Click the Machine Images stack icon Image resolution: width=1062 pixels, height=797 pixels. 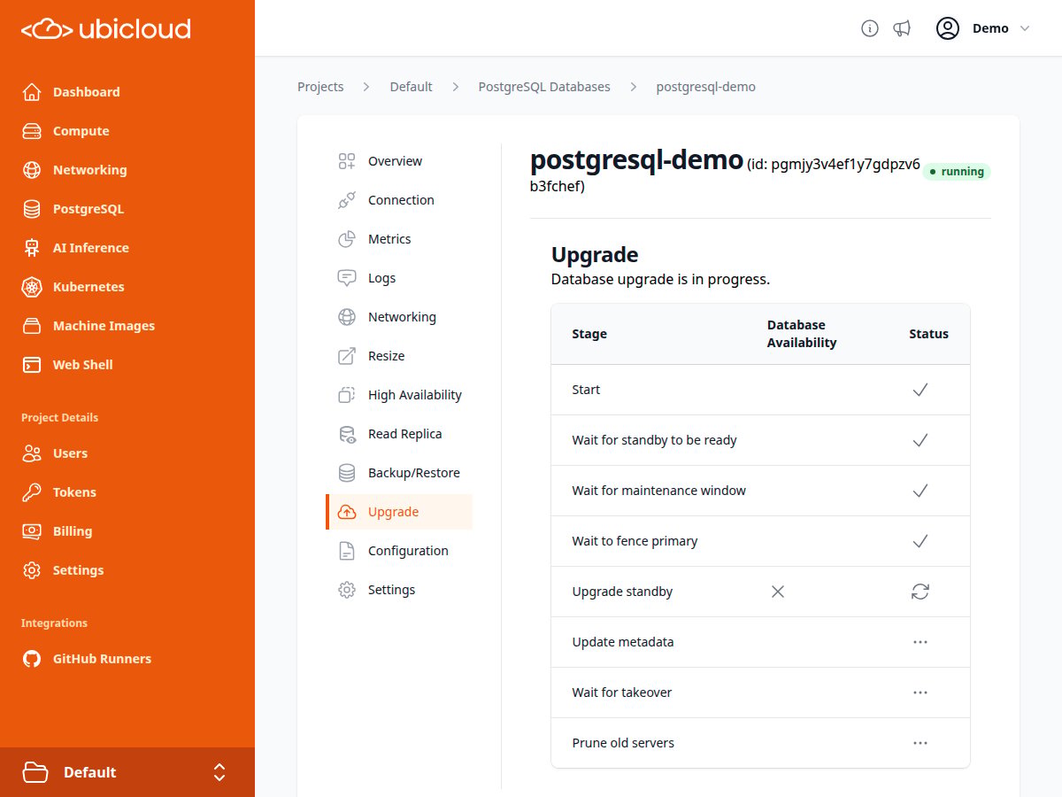click(x=32, y=326)
